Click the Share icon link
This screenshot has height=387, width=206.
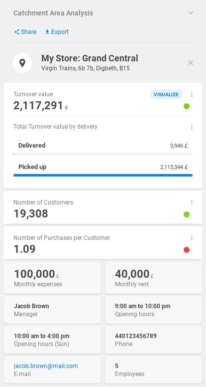(x=17, y=32)
